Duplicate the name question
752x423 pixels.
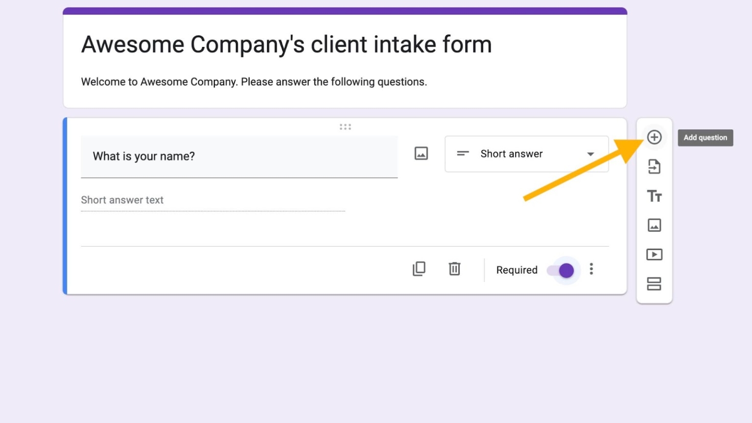tap(419, 269)
